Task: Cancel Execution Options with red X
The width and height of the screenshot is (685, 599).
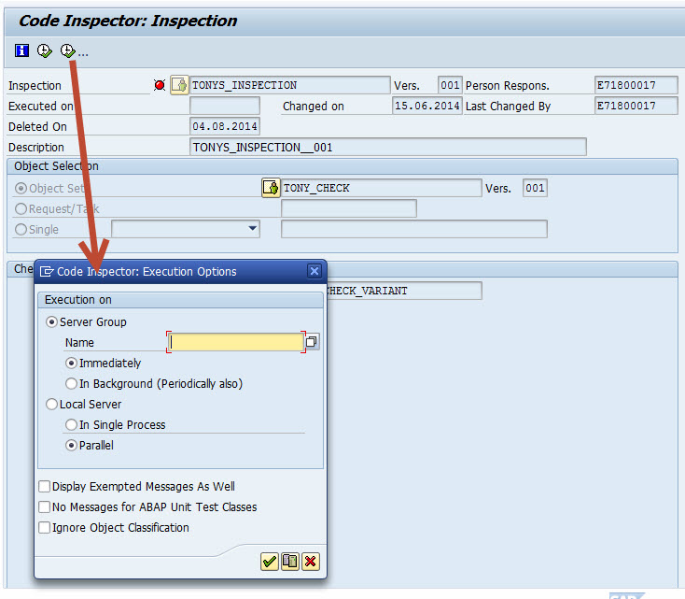Action: coord(311,562)
